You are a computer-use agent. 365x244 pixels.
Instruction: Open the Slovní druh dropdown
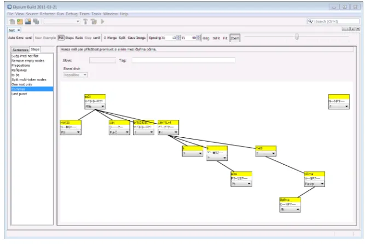pos(76,75)
